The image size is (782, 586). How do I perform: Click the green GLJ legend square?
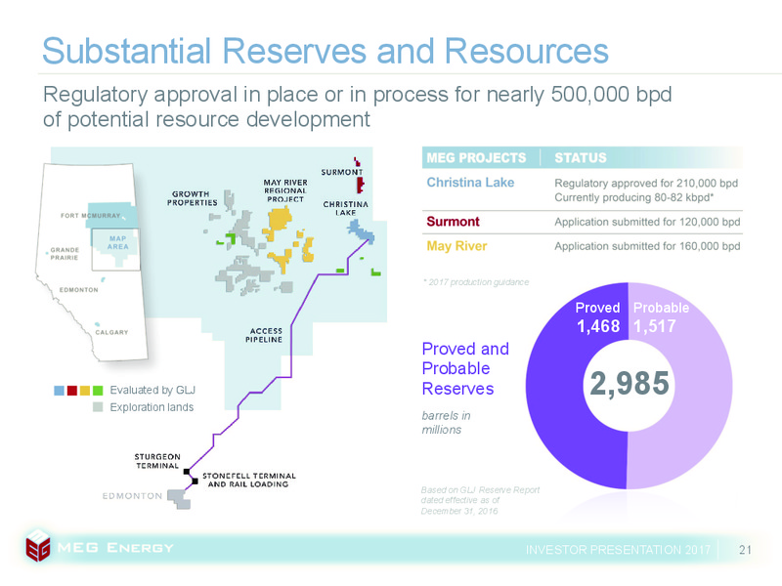(x=98, y=390)
